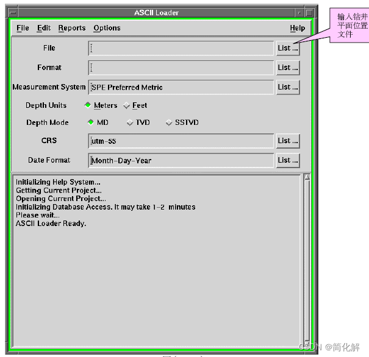
Task: Open the Reports menu
Action: (72, 28)
